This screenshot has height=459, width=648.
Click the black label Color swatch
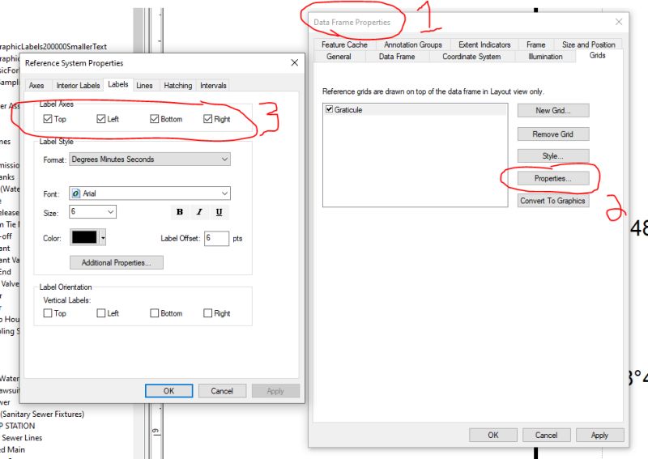pyautogui.click(x=84, y=237)
